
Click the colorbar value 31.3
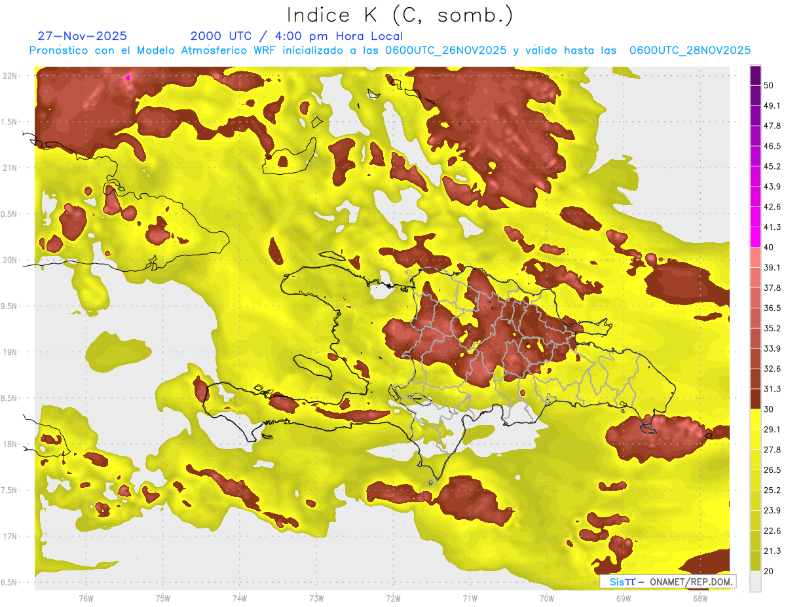pos(772,389)
